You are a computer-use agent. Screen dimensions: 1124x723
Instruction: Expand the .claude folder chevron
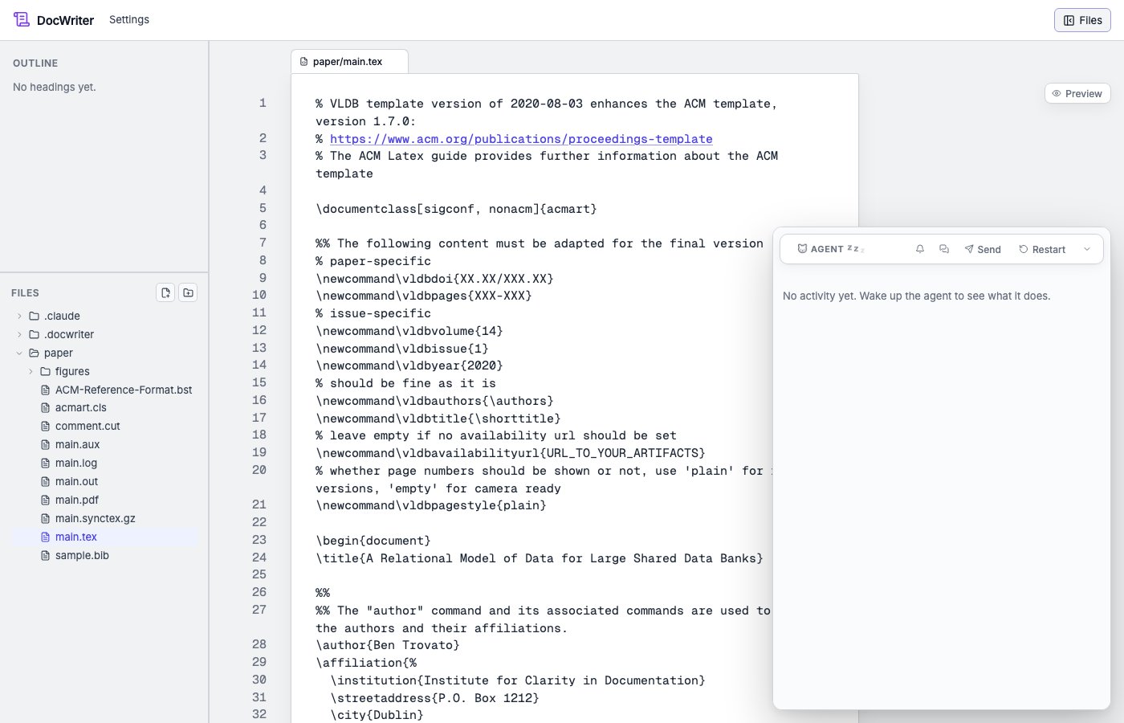(20, 316)
